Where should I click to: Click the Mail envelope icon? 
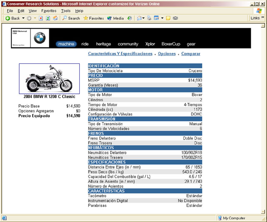pyautogui.click(x=139, y=18)
